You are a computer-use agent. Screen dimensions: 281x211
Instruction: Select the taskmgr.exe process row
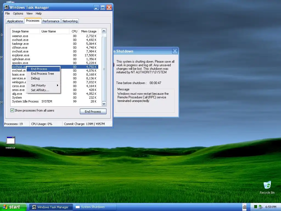tap(54, 44)
